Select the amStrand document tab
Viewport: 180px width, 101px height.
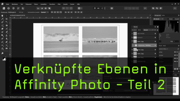coord(18,15)
